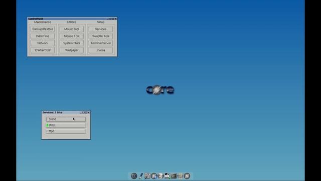Launch the Terminal icon in the dock

(174, 176)
